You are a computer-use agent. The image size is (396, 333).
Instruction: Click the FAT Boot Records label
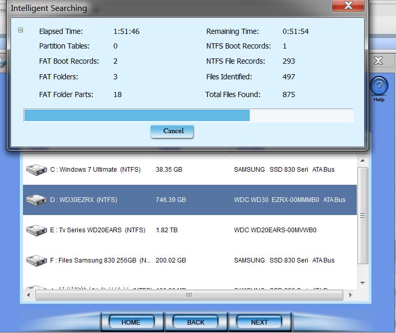point(69,61)
